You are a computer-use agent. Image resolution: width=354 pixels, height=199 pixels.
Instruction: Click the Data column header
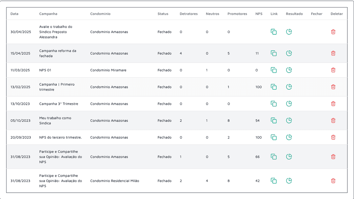click(14, 14)
